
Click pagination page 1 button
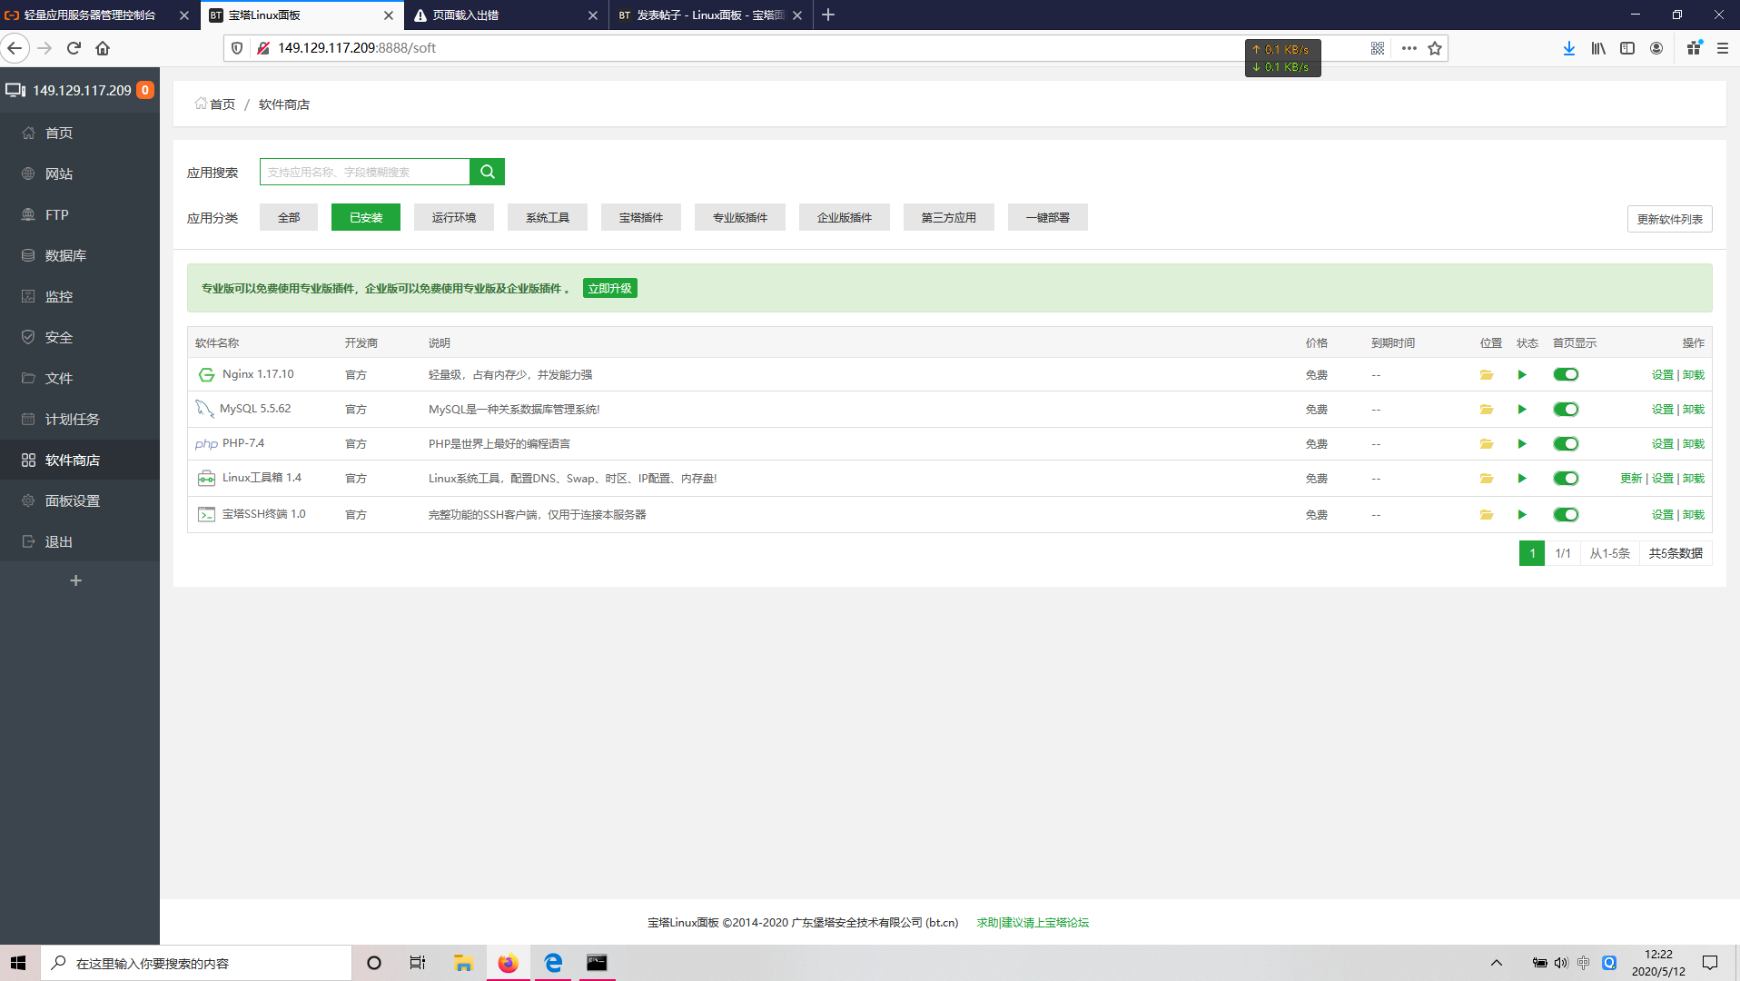coord(1532,553)
